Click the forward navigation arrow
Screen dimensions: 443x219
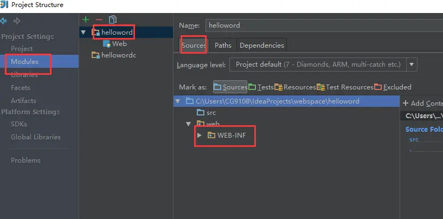tap(17, 21)
